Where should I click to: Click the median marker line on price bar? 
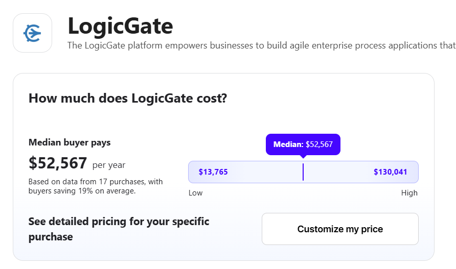(x=303, y=172)
